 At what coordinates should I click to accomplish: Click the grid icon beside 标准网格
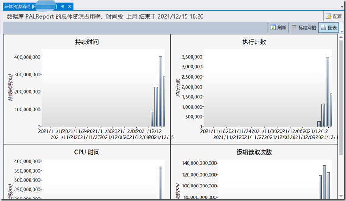coord(294,27)
